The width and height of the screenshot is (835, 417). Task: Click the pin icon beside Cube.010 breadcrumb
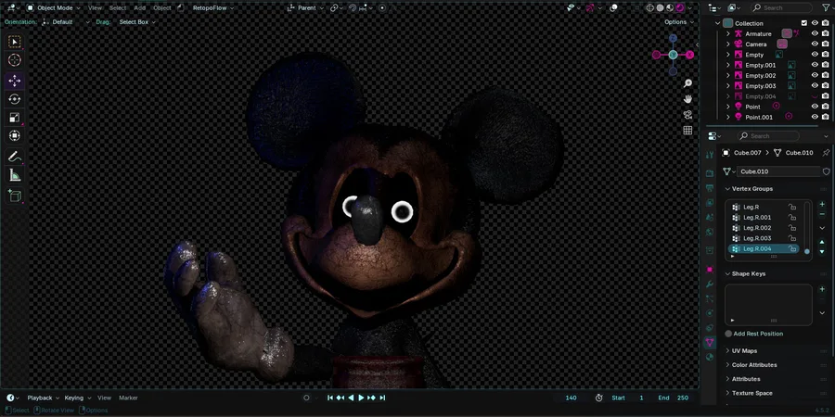(826, 153)
